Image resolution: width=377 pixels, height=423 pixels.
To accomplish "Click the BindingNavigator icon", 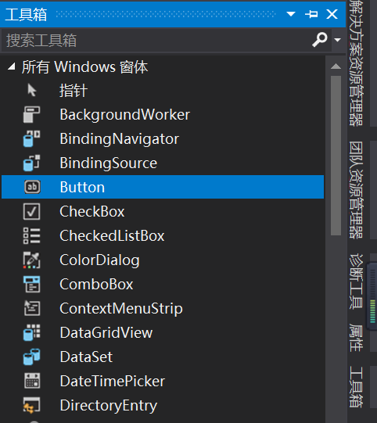I will [31, 138].
